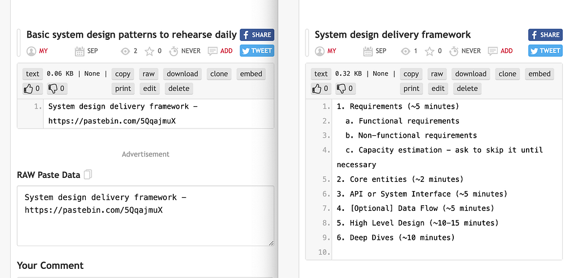Clone the left paste
Screen dimensions: 568x278
tap(219, 74)
